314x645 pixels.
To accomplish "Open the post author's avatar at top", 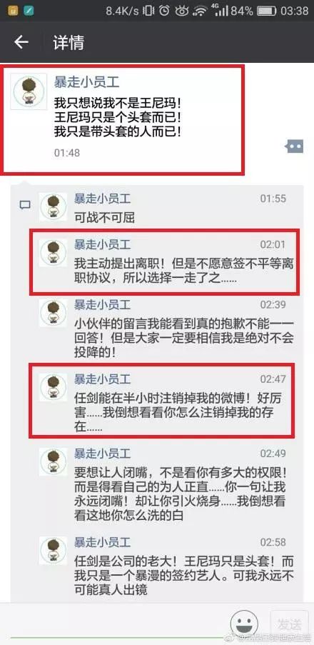I will [x=29, y=91].
